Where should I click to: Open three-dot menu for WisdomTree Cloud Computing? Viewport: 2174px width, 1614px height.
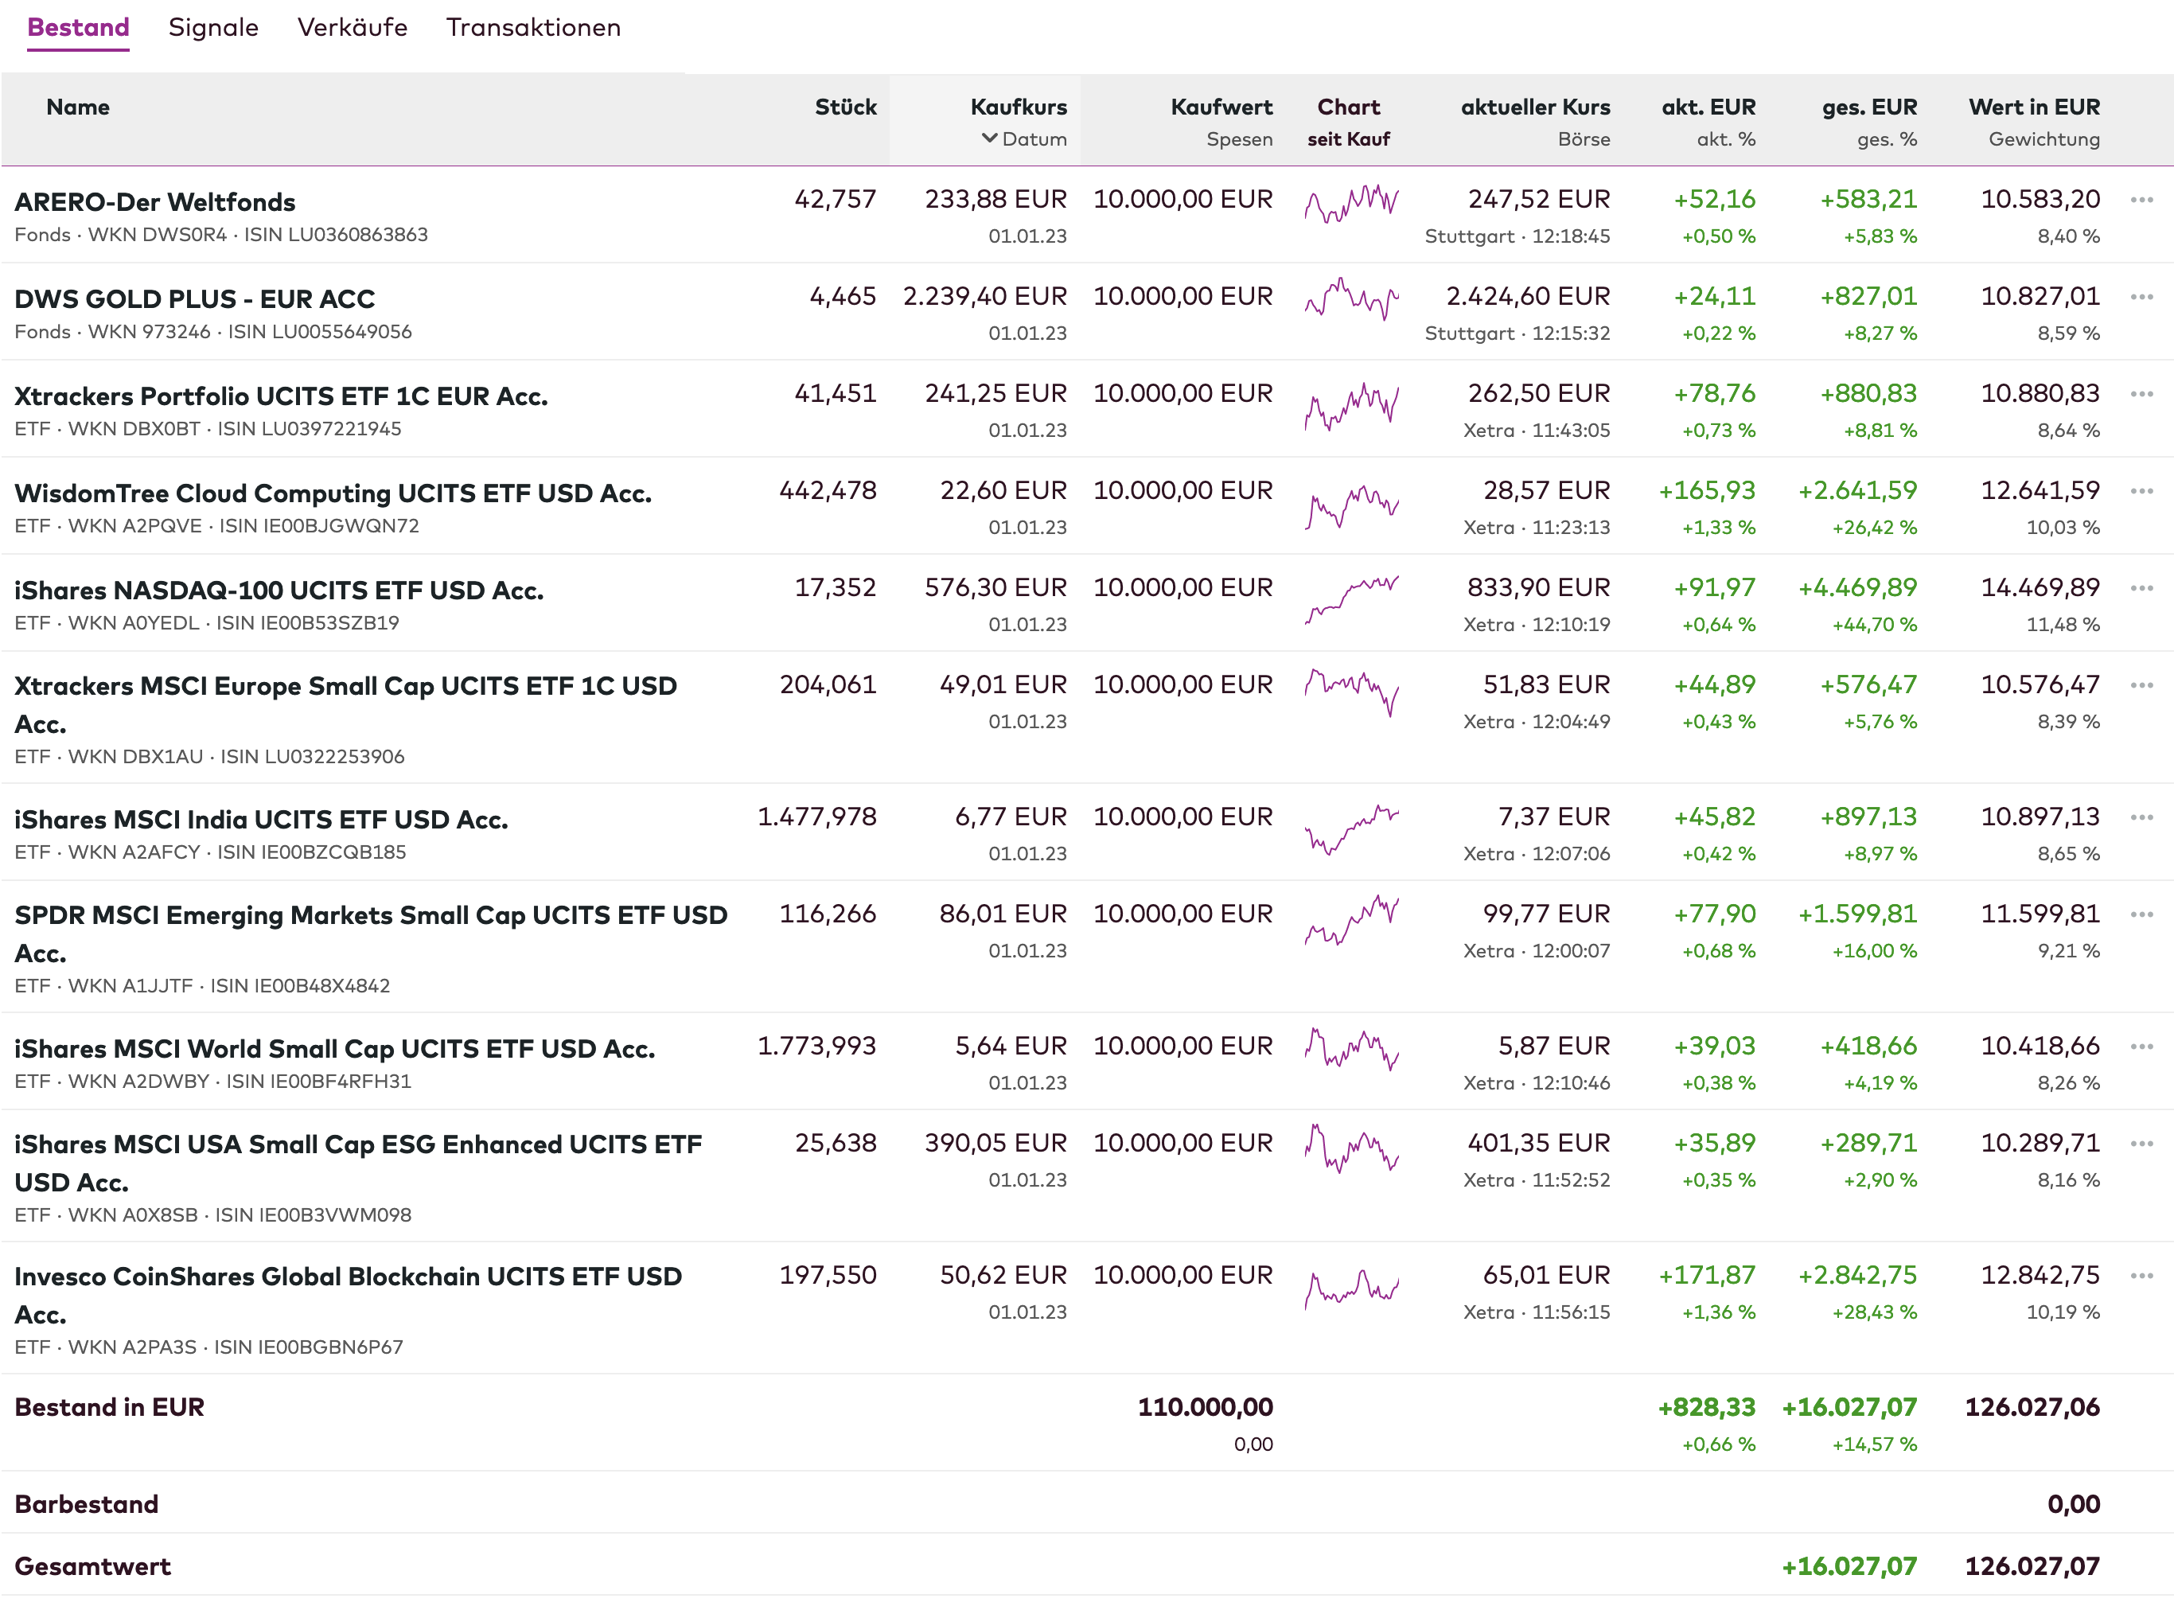click(2141, 490)
